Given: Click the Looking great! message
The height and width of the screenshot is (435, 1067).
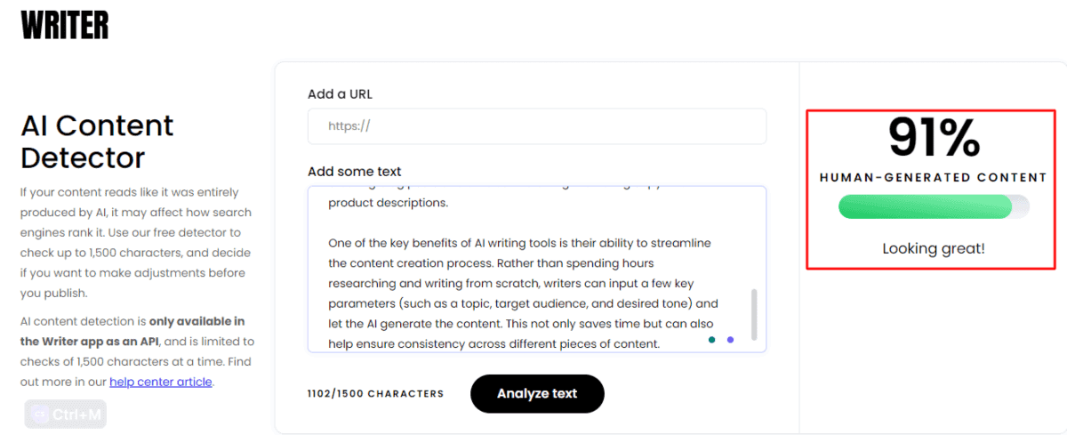Looking at the screenshot, I should click(934, 248).
